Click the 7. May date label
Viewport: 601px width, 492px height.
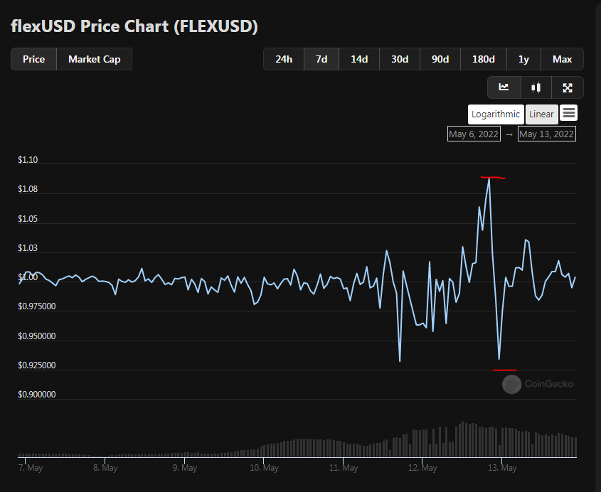31,468
